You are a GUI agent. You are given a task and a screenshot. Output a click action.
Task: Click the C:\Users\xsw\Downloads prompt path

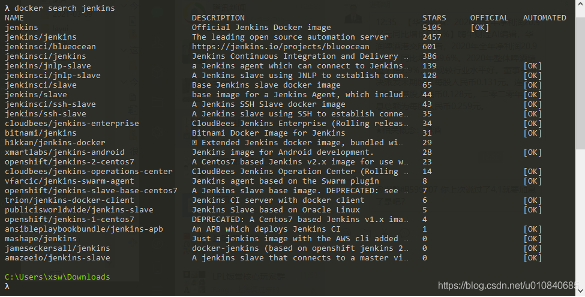[58, 277]
